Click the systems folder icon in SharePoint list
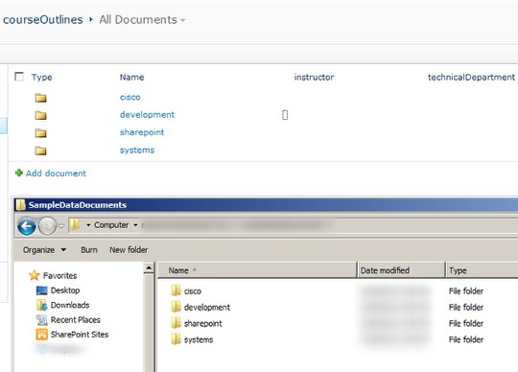Viewport: 518px width, 372px height. (41, 151)
